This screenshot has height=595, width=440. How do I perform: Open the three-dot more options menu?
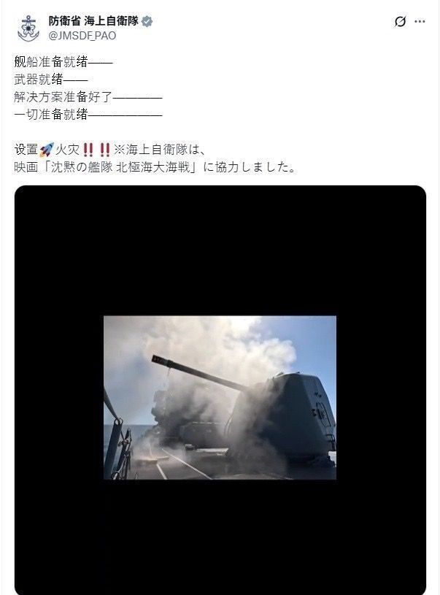click(x=420, y=22)
